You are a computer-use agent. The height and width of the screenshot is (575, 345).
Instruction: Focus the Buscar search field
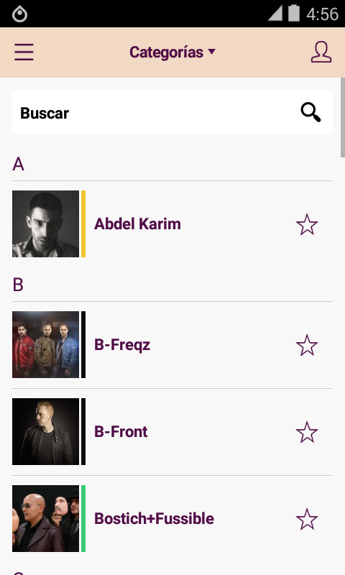pyautogui.click(x=172, y=112)
